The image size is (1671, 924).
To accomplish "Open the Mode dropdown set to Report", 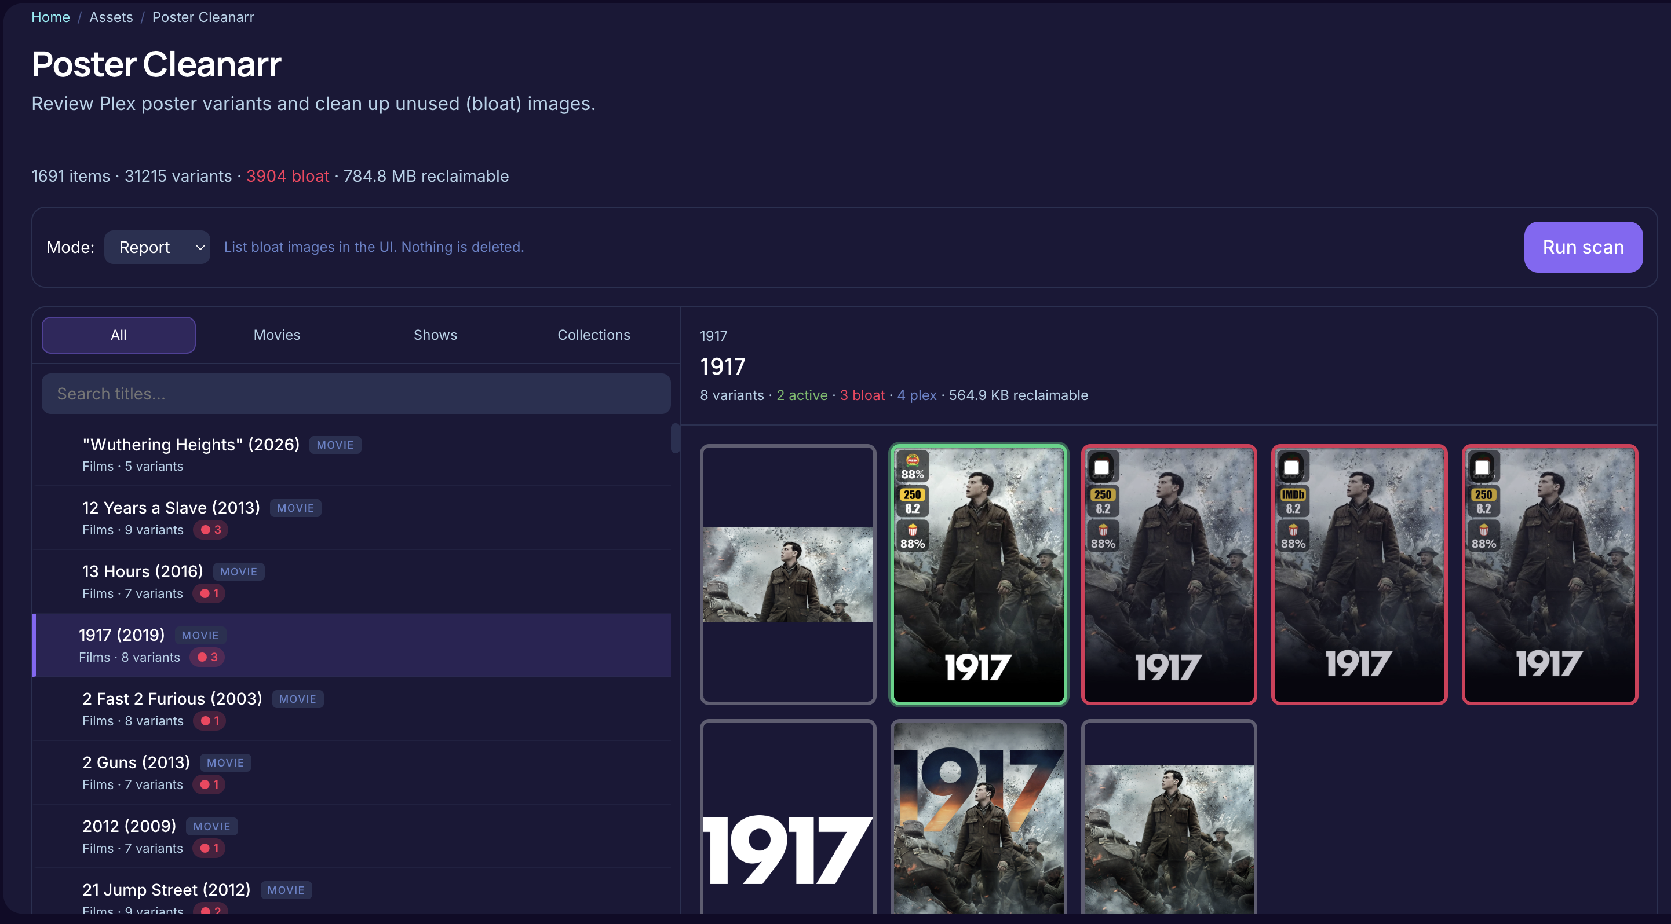I will (x=157, y=247).
